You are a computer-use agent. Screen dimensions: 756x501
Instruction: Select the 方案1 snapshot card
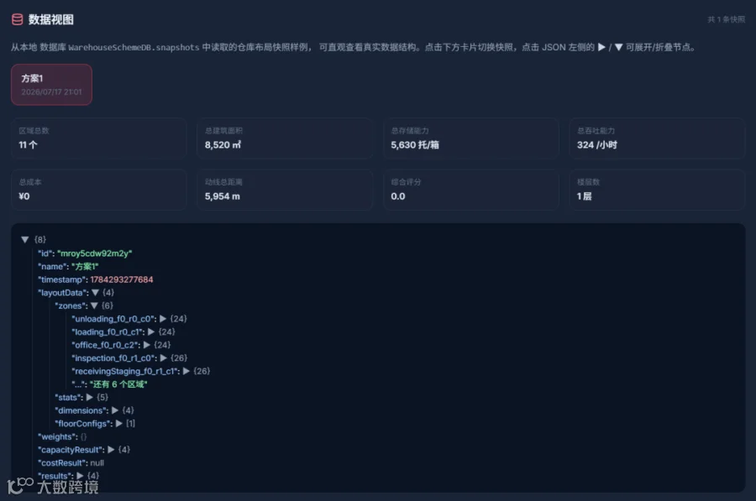(x=51, y=85)
